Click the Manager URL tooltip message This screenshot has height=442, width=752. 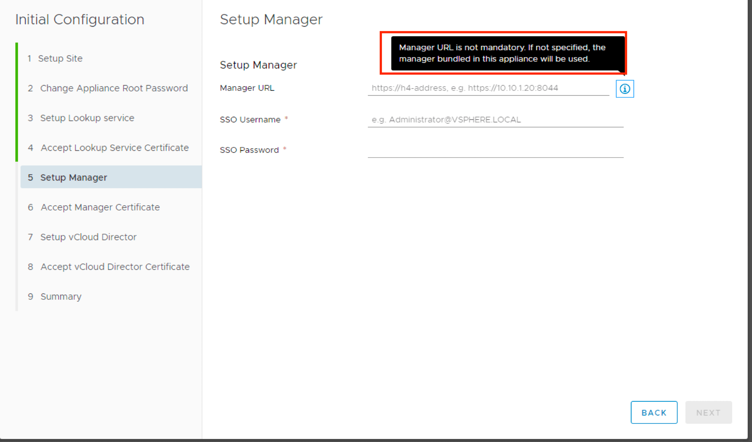(502, 53)
